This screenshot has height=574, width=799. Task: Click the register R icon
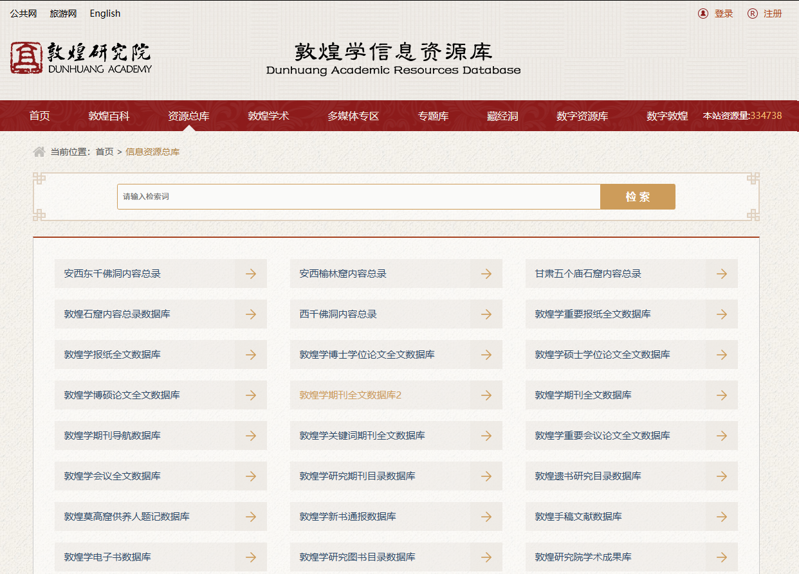tap(753, 13)
